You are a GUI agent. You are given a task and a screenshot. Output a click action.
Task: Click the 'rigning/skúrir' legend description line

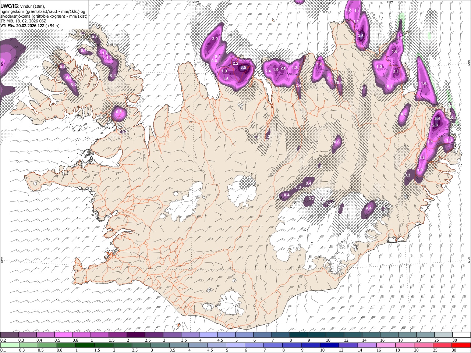(x=43, y=11)
